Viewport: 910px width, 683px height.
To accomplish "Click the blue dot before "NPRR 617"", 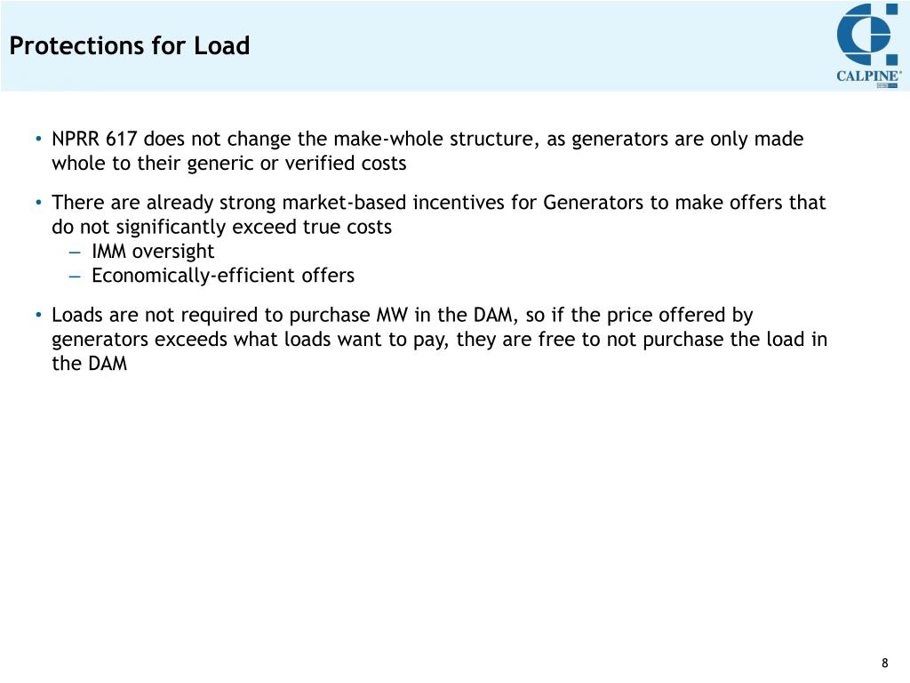I will click(38, 140).
